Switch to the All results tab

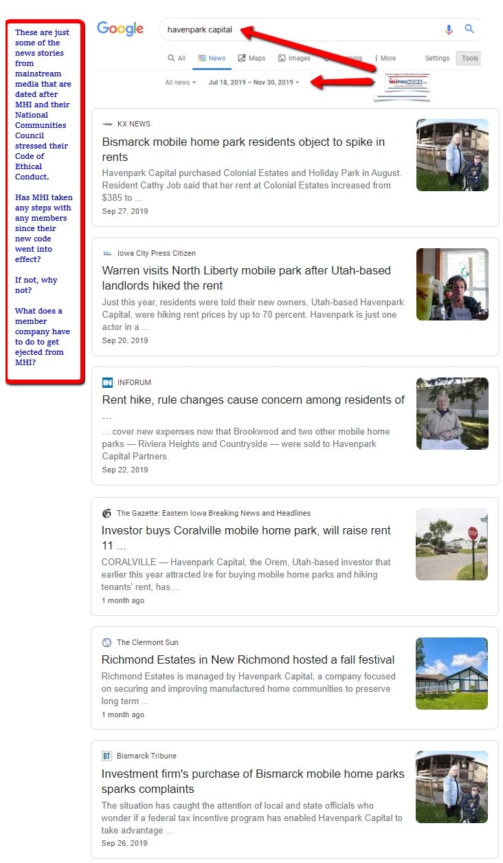pos(177,58)
